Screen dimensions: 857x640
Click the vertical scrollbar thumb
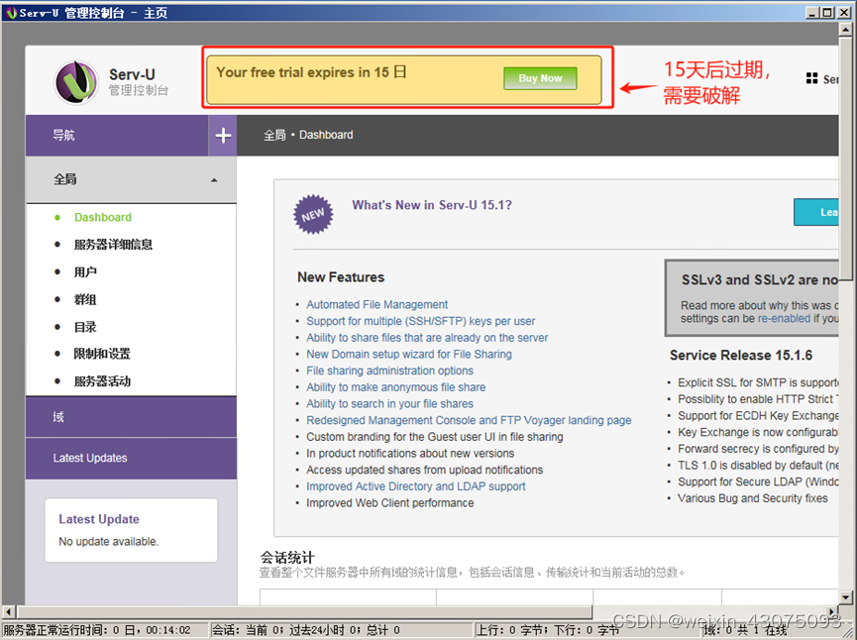pos(845,159)
